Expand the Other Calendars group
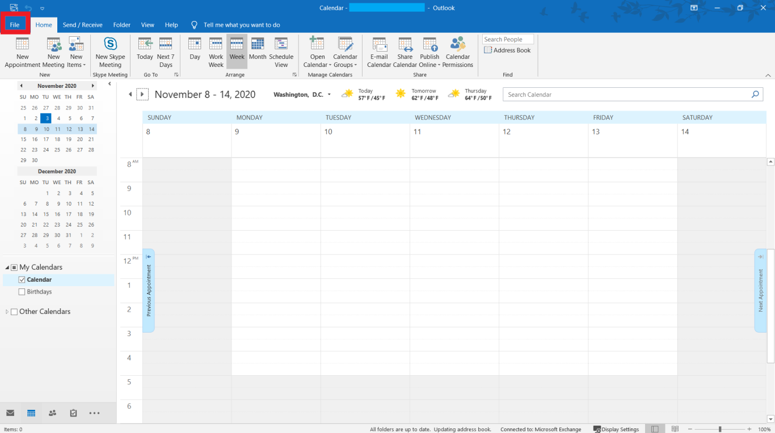The width and height of the screenshot is (775, 433). [x=7, y=312]
